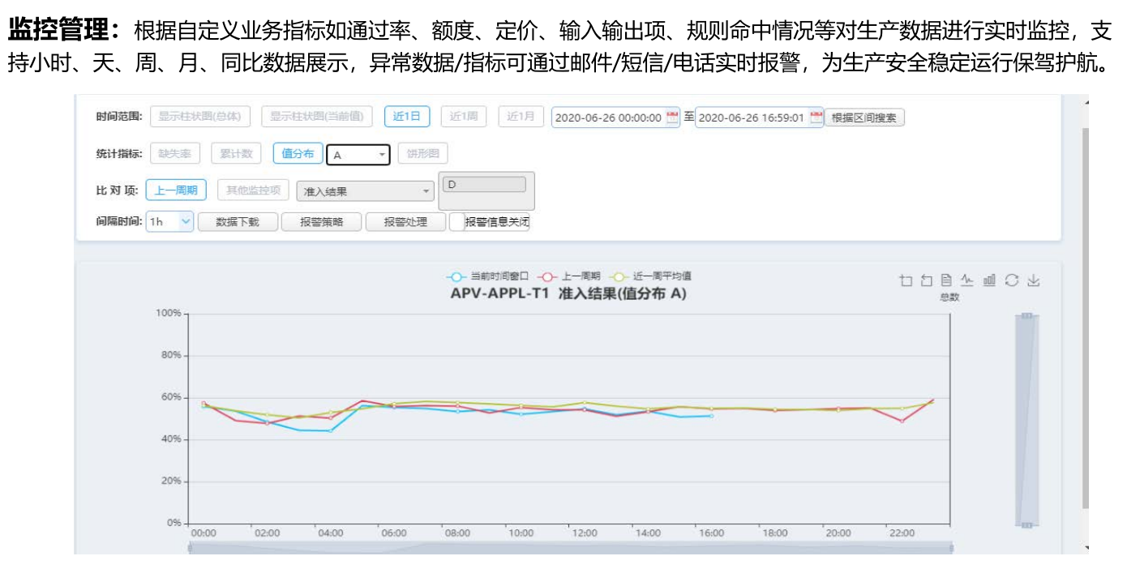Select the 近1日 time range option
This screenshot has height=569, width=1127.
(x=407, y=117)
